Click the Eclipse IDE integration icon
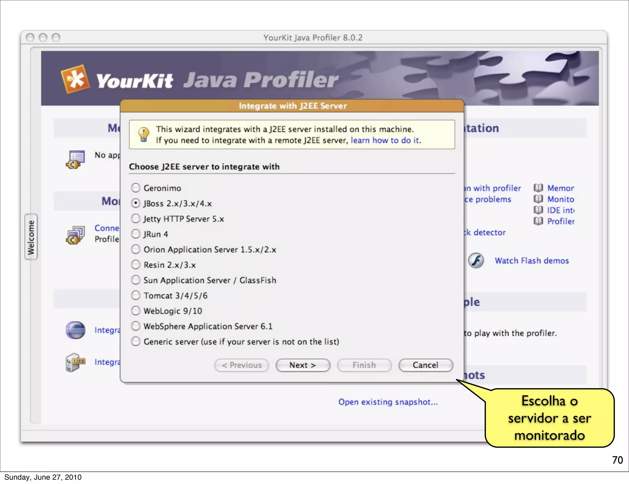 coord(75,330)
